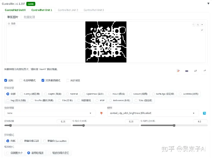Viewport: 212px width, 158px height.
Task: Select the 全部 (All) control type
Action: pyautogui.click(x=11, y=94)
